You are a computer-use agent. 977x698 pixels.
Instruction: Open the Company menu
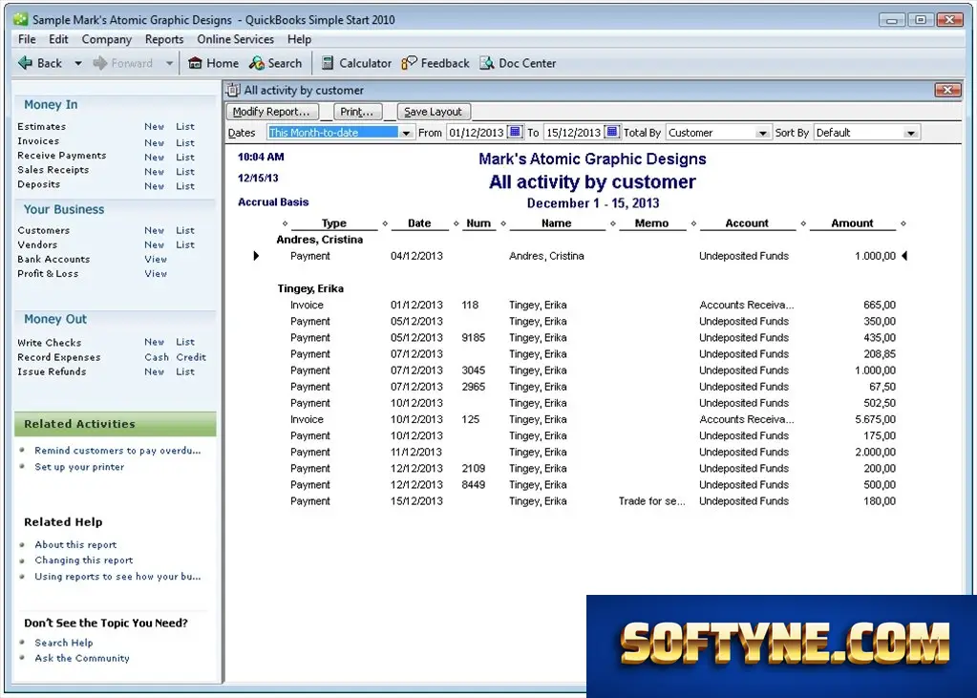(107, 39)
